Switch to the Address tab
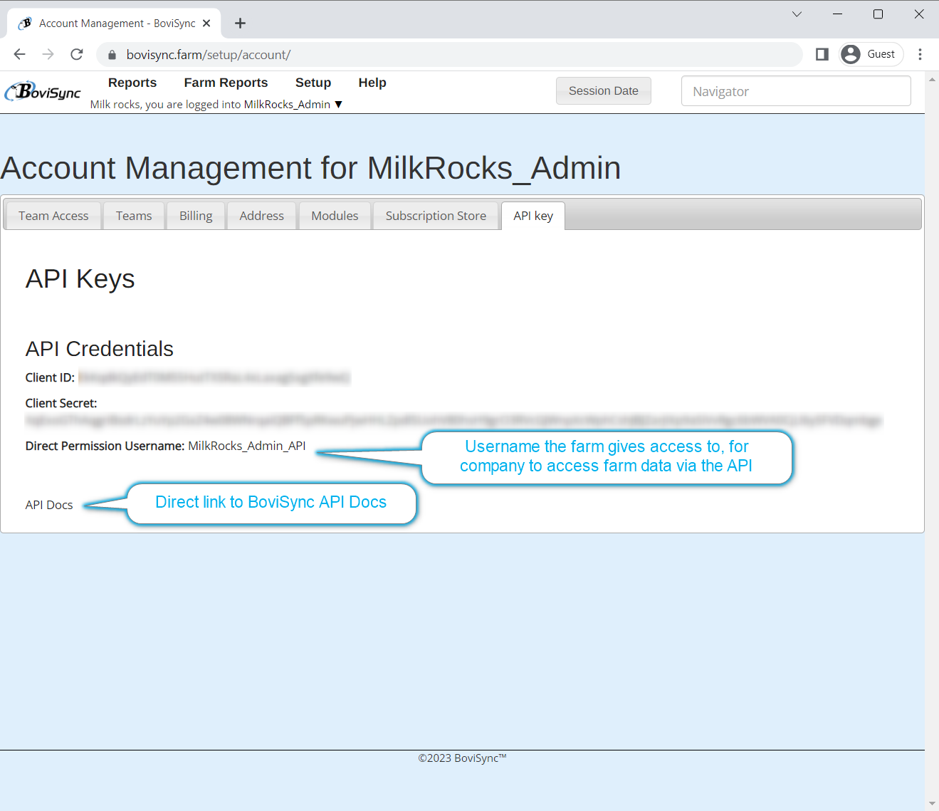 [x=261, y=216]
